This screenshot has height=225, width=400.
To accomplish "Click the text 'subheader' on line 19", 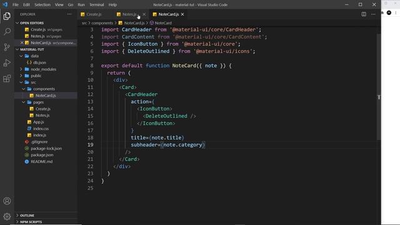I will click(x=144, y=145).
